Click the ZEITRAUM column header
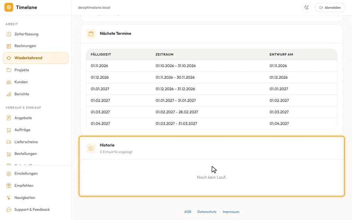Screen dimensions: 352x220 (x=165, y=54)
